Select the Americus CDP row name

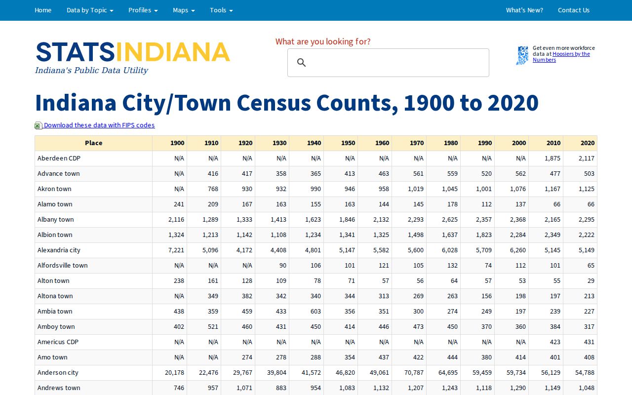[x=58, y=342]
